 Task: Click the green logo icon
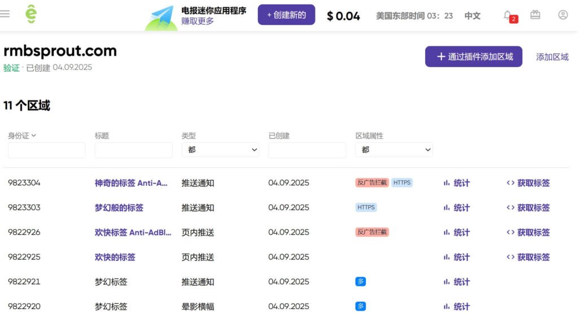point(31,15)
